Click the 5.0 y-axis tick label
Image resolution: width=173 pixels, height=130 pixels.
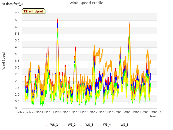click(x=17, y=41)
